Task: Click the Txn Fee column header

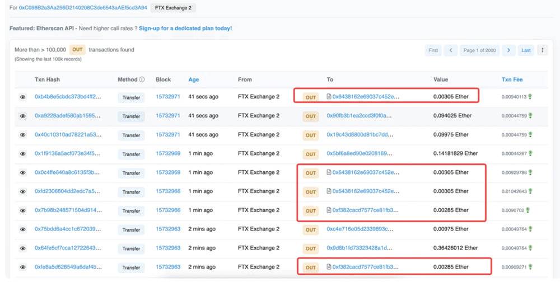Action: click(512, 79)
